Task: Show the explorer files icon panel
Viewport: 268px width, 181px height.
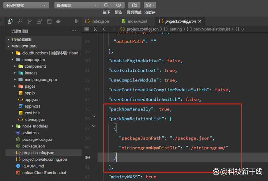Action: click(x=10, y=21)
